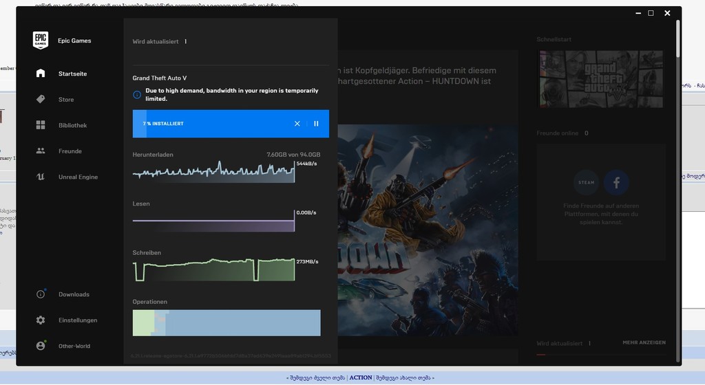The width and height of the screenshot is (705, 385).
Task: Open the Store tag icon
Action: pyautogui.click(x=41, y=99)
